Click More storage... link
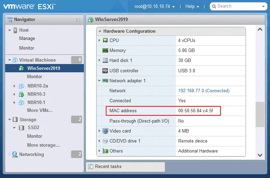The width and height of the screenshot is (270, 178). [x=43, y=145]
